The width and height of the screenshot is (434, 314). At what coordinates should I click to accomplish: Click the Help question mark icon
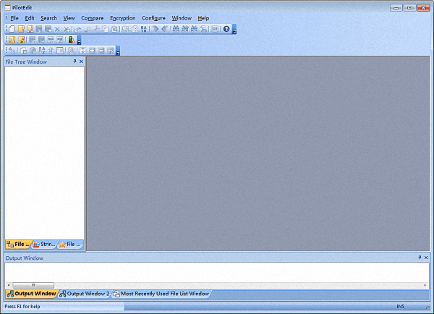[x=226, y=29]
